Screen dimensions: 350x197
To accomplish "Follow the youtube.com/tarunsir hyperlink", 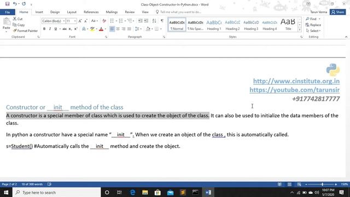I will point(294,90).
